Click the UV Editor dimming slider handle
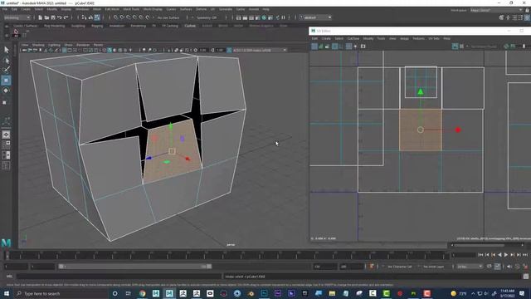531x299 pixels. click(x=524, y=47)
